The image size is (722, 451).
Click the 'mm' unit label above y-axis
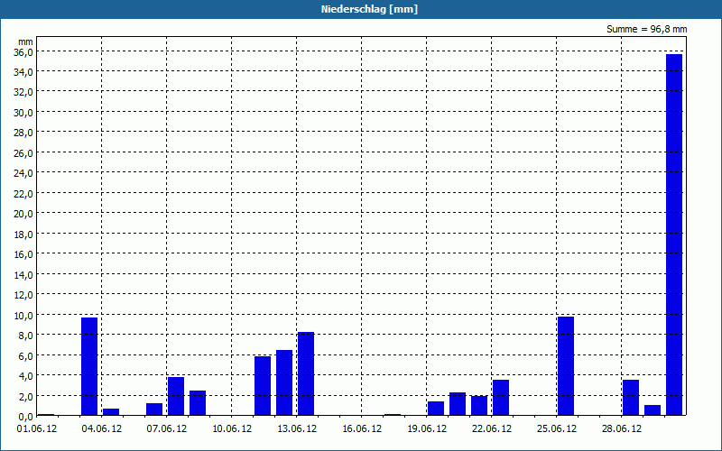[26, 42]
